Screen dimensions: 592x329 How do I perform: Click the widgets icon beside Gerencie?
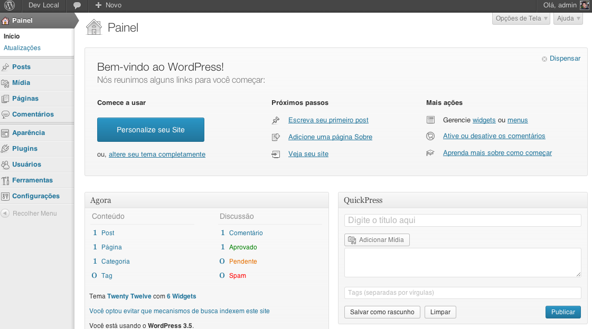pyautogui.click(x=430, y=120)
